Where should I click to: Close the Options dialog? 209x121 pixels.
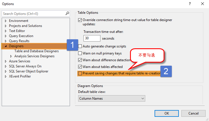203,4
